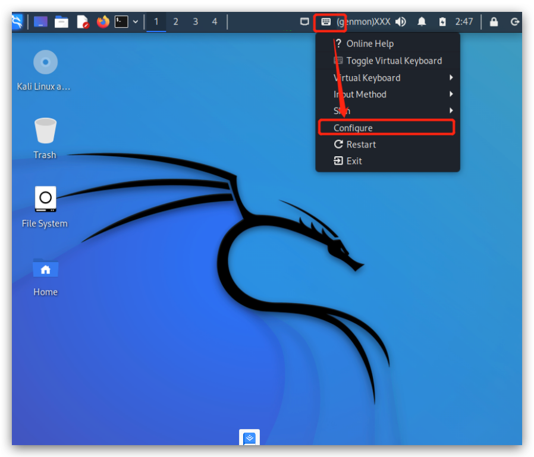Image resolution: width=534 pixels, height=457 pixels.
Task: Select Online Help menu entry
Action: point(388,43)
